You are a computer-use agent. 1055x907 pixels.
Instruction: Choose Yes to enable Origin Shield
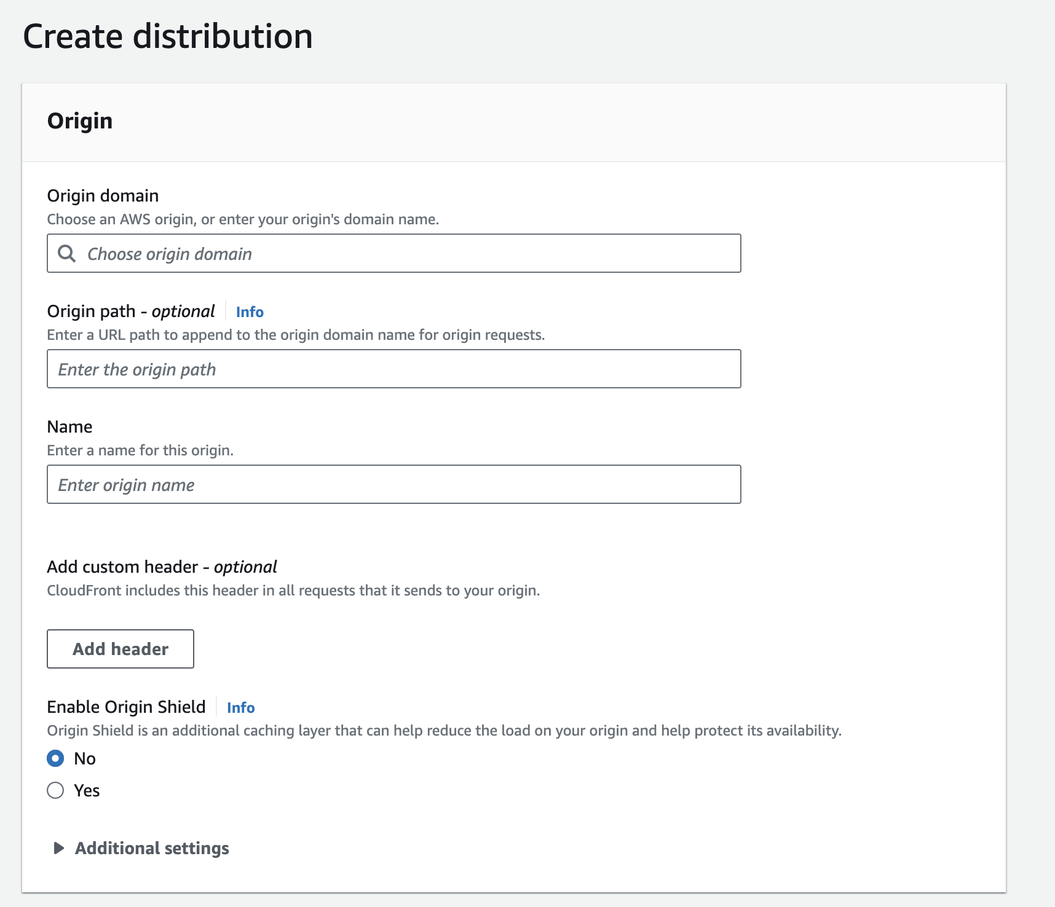click(55, 790)
